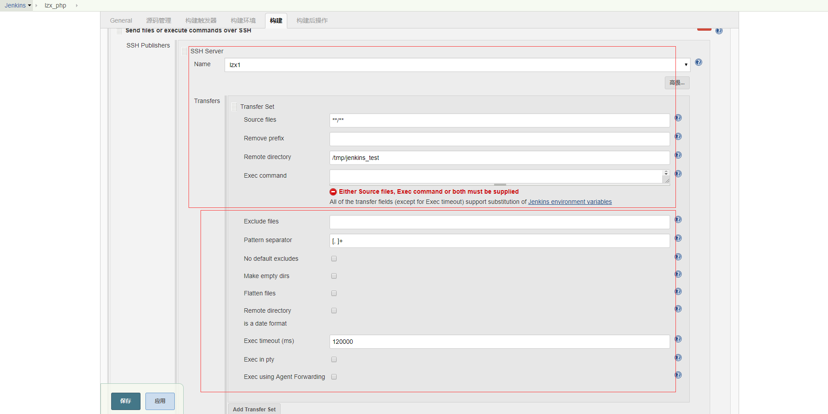The height and width of the screenshot is (414, 828).
Task: Open help icon for Exec timeout (ms)
Action: 678,339
